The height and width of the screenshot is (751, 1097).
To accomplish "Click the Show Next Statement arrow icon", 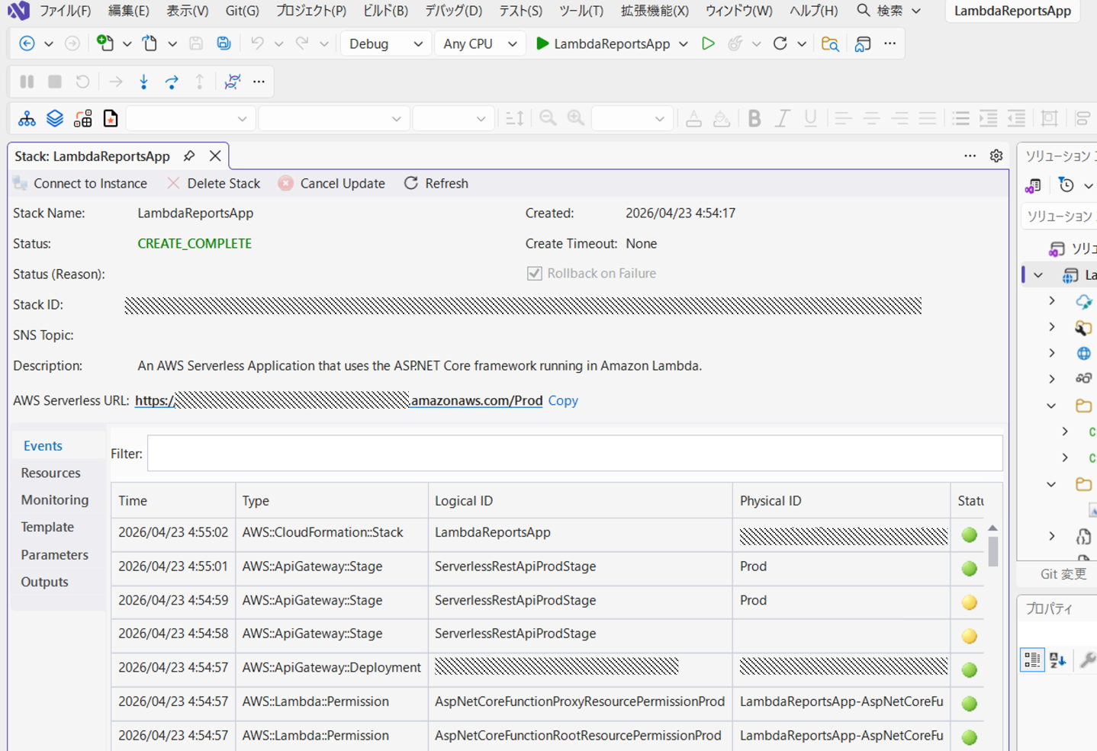I will [x=116, y=81].
